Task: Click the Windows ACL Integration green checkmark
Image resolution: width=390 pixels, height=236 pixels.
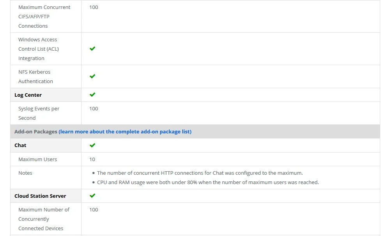Action: coord(92,49)
